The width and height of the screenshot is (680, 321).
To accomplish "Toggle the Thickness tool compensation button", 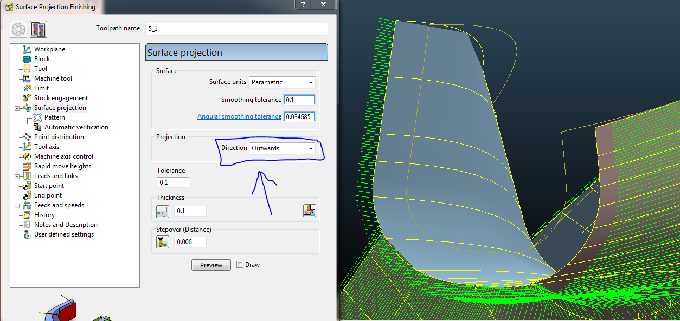I will tap(310, 211).
